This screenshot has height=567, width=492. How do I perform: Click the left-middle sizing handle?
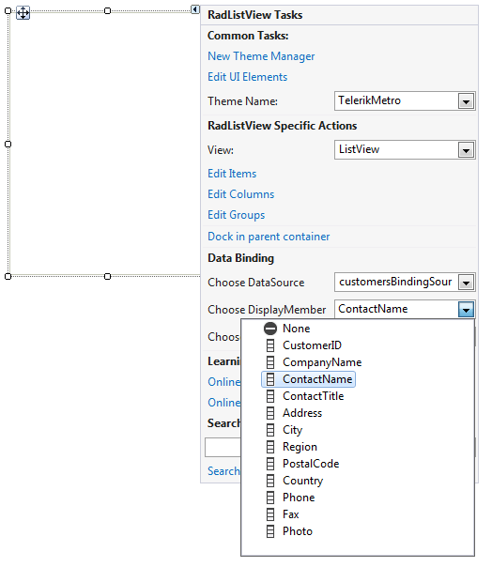pyautogui.click(x=8, y=144)
